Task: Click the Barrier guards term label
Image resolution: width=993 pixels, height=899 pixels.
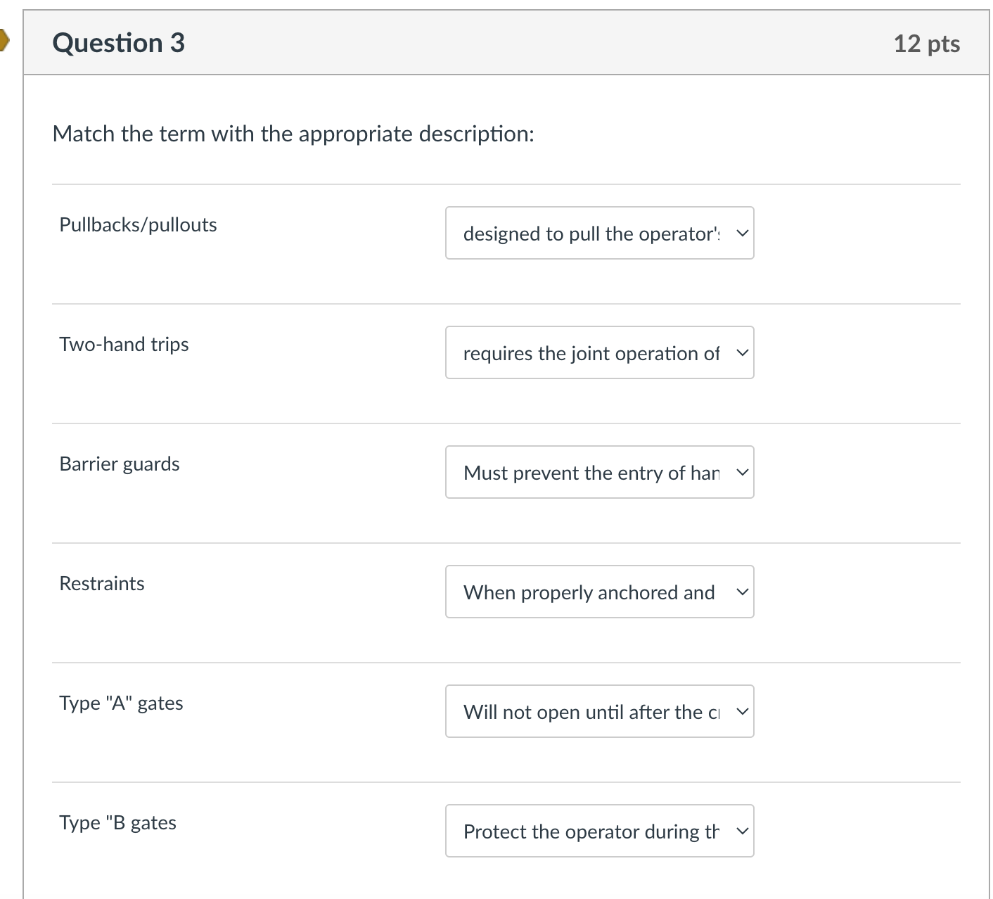Action: point(120,464)
